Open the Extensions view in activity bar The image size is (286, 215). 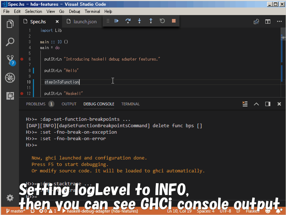point(10,96)
